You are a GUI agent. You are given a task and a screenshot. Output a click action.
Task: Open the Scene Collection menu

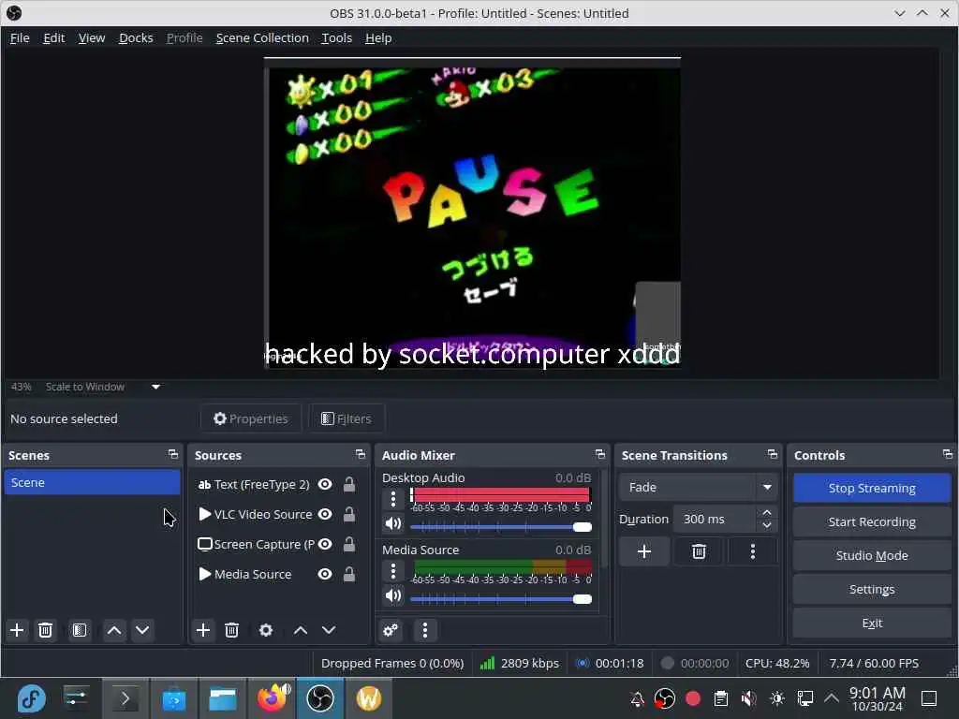(262, 37)
